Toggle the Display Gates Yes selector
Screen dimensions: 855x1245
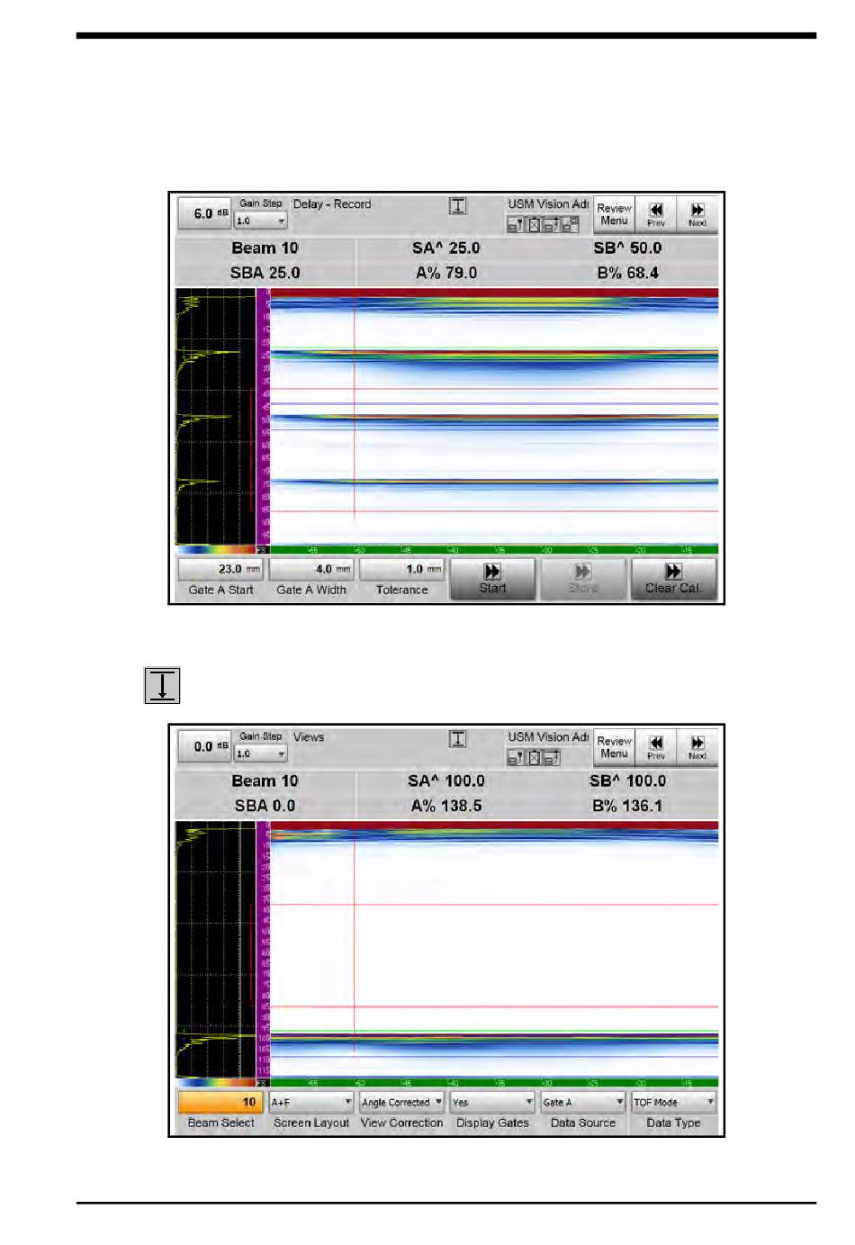coord(492,1102)
